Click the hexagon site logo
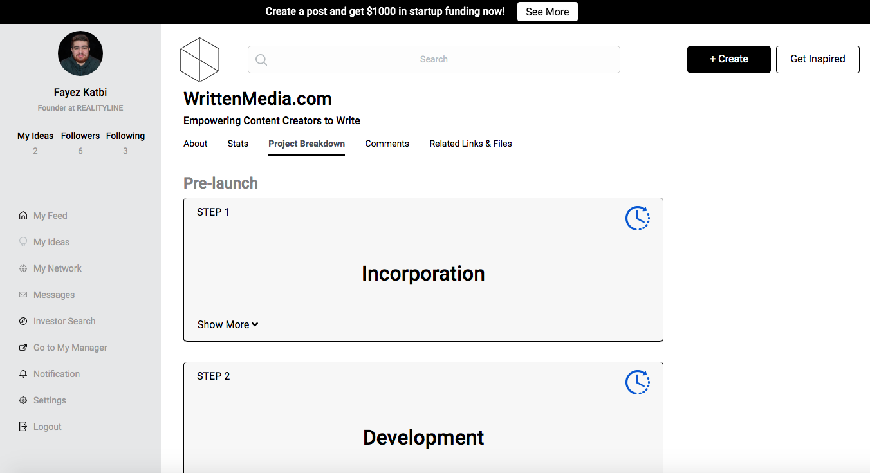This screenshot has width=870, height=473. point(199,59)
